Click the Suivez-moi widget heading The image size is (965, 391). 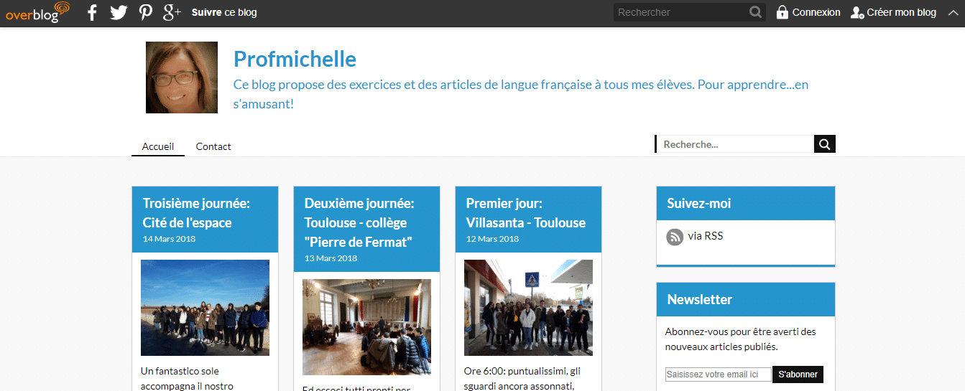coord(699,204)
